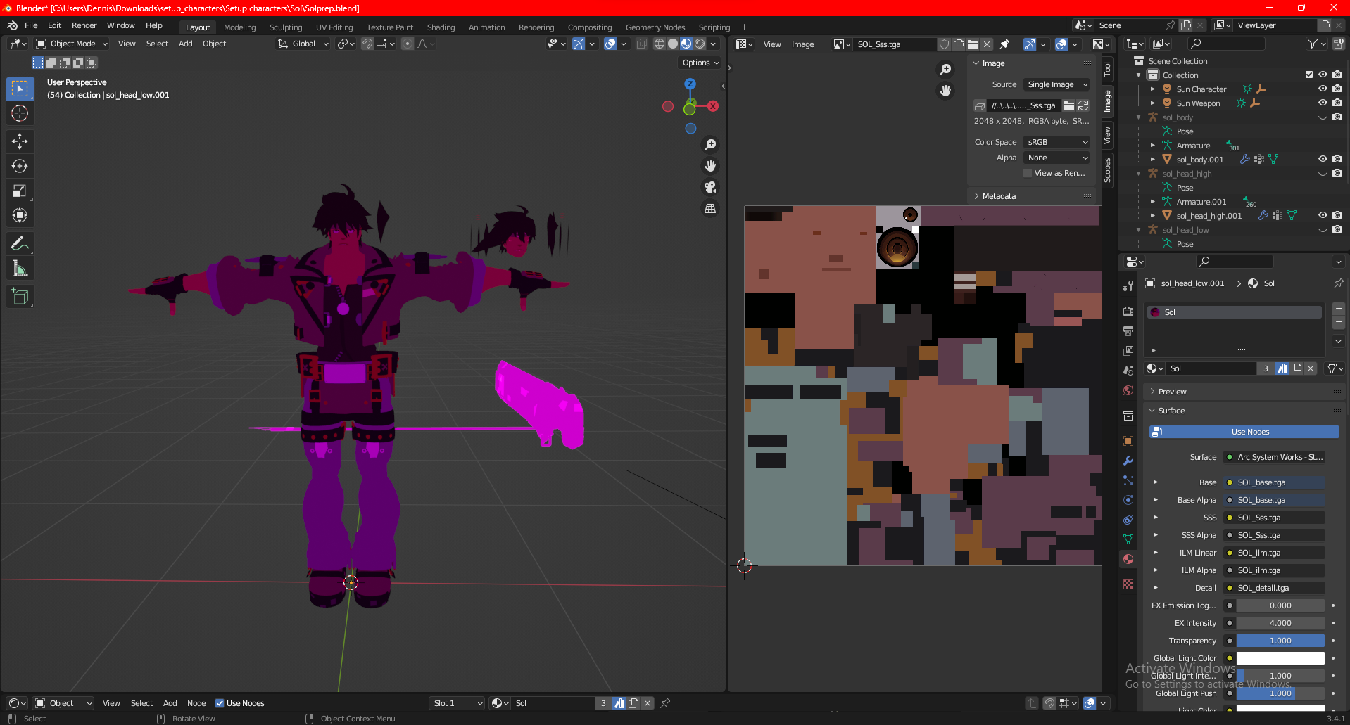Select the Rotate tool in the toolbar

click(x=20, y=166)
